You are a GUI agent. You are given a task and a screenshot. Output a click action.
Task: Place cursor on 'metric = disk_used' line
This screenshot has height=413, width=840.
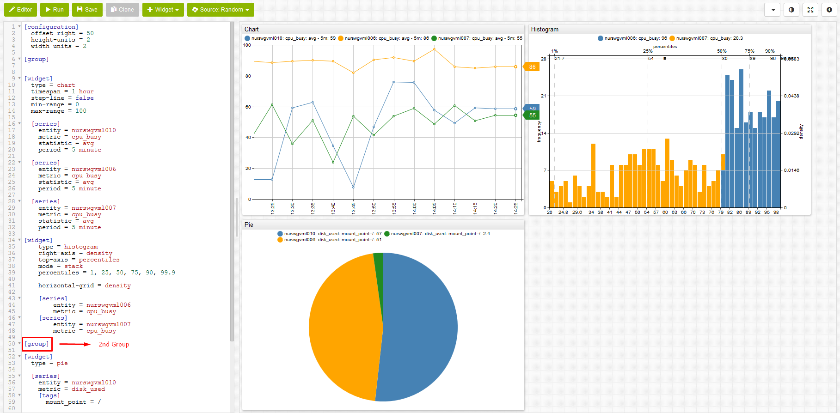click(x=72, y=389)
